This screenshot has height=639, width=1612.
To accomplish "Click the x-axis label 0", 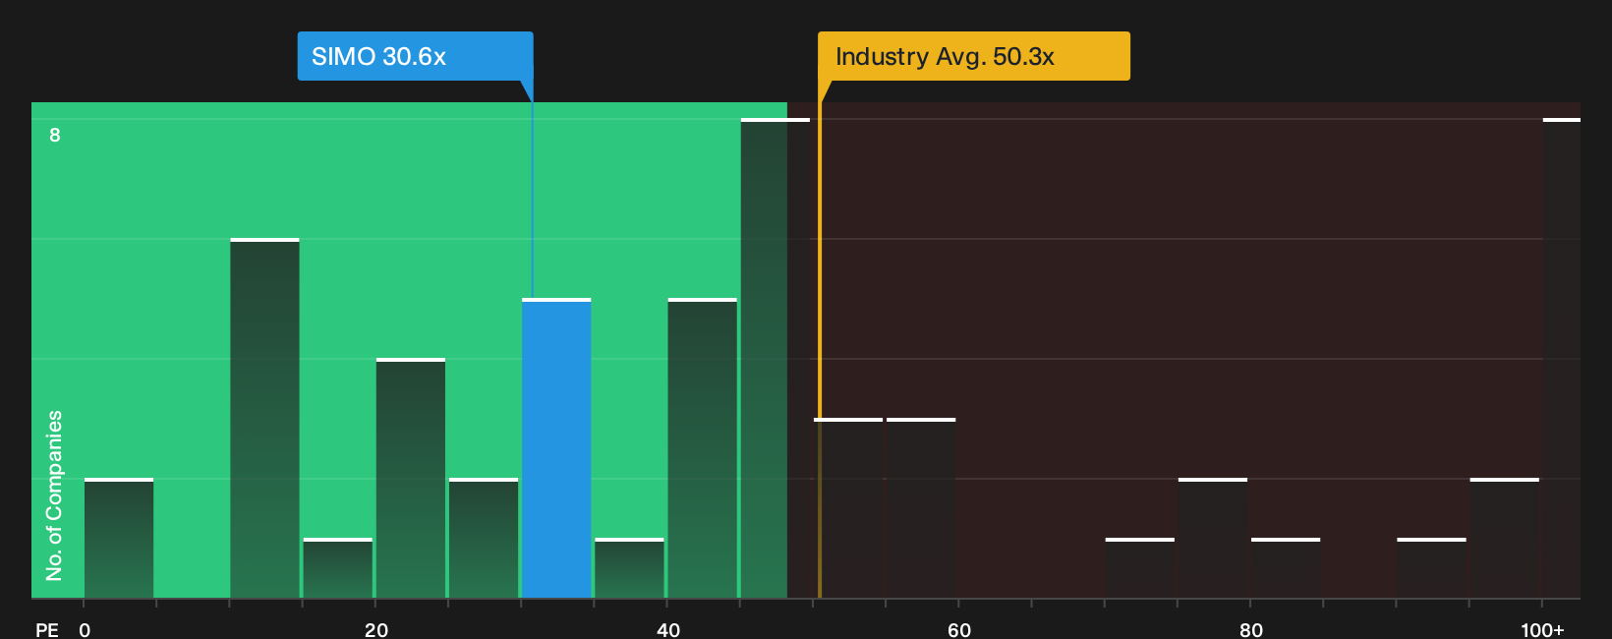I will [x=85, y=629].
